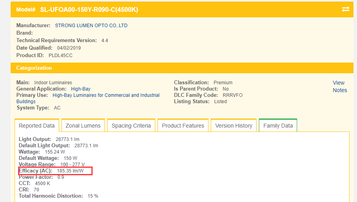The image size is (357, 202).
Task: Follow the High-Bay general application link
Action: click(x=81, y=89)
